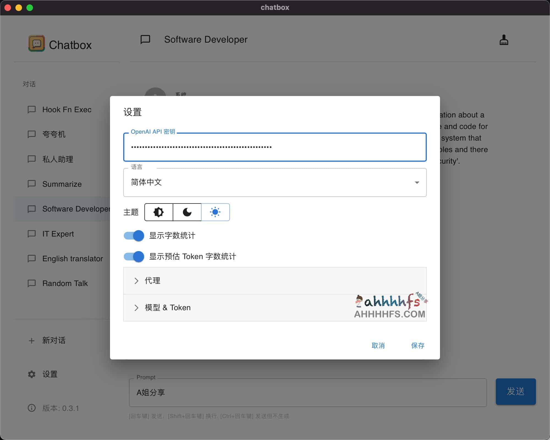Click inside the OpenAI API key field
Screen dimensions: 550x440
(274, 147)
